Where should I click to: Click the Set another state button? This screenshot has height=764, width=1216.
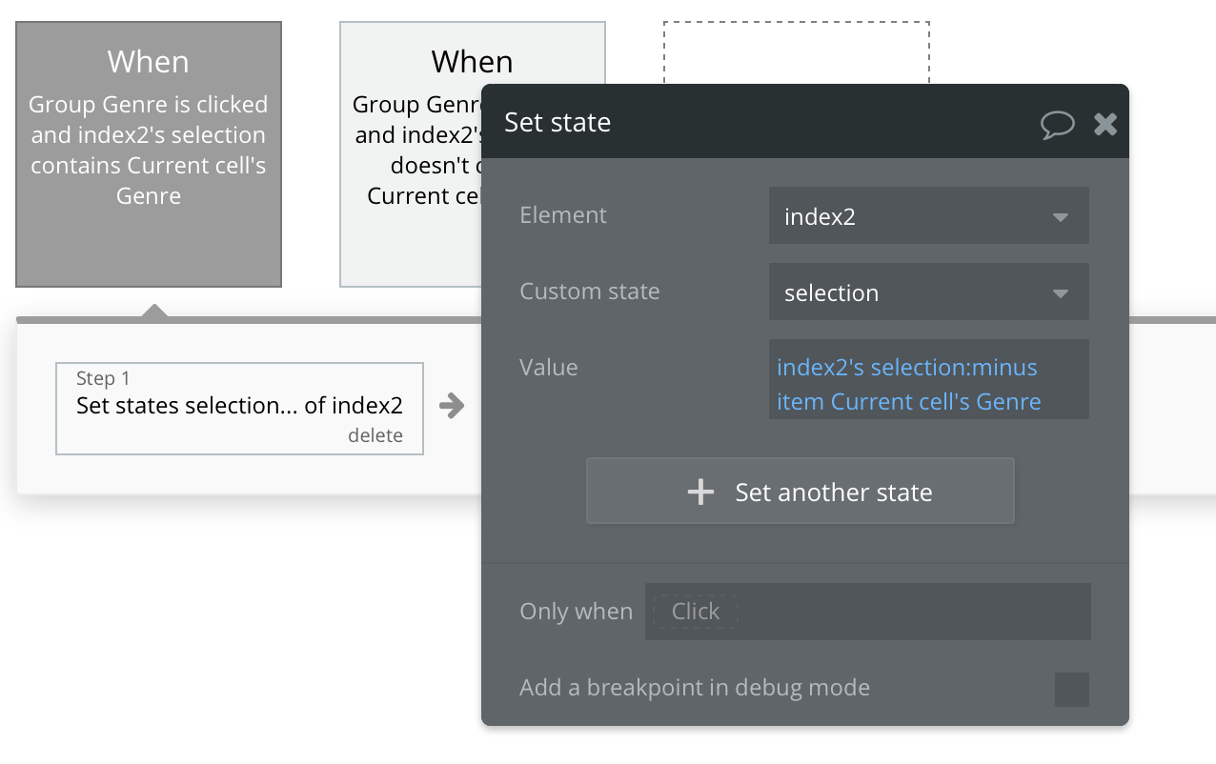pyautogui.click(x=800, y=492)
